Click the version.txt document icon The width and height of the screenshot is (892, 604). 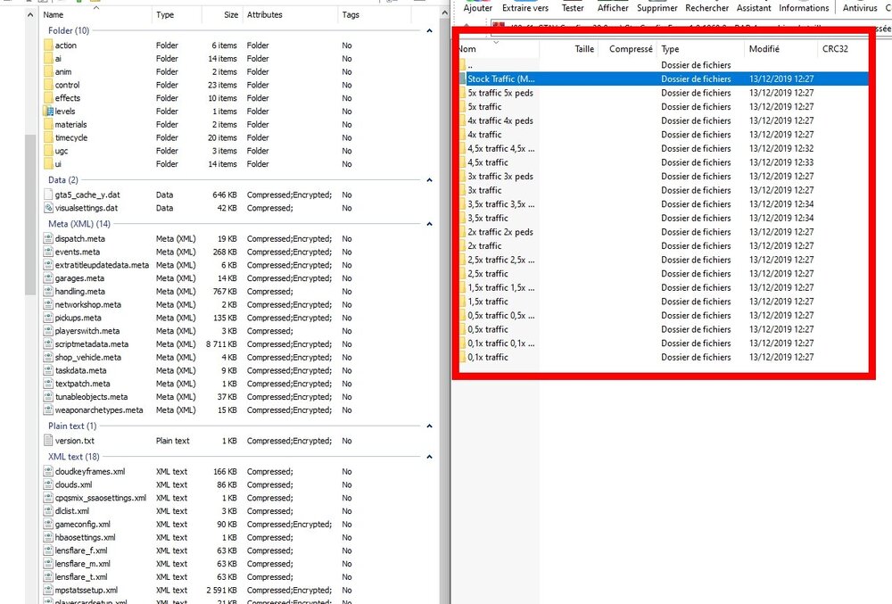click(x=48, y=441)
